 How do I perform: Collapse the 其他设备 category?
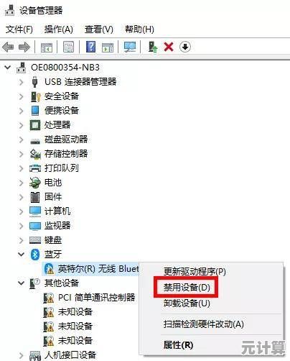[21, 283]
